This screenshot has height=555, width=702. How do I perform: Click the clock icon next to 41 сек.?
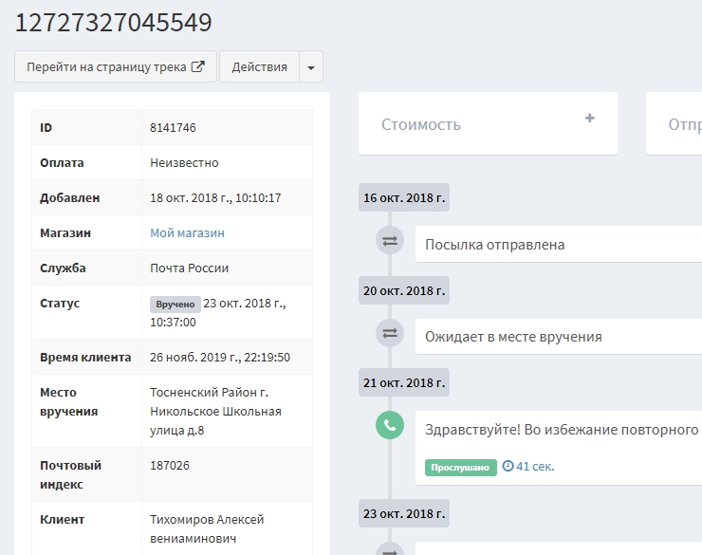(x=508, y=467)
